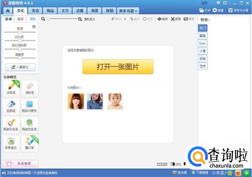Image resolution: width=252 pixels, height=177 pixels.
Task: Click the 保存与分享 save icon
Action: 238,10
